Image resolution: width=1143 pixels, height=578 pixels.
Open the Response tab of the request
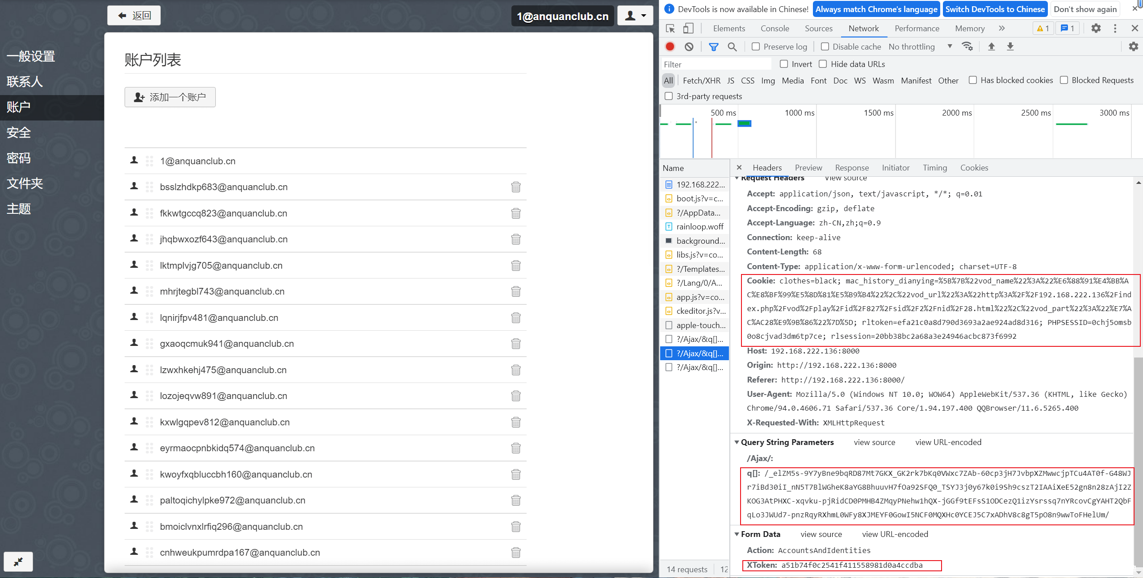pyautogui.click(x=851, y=167)
